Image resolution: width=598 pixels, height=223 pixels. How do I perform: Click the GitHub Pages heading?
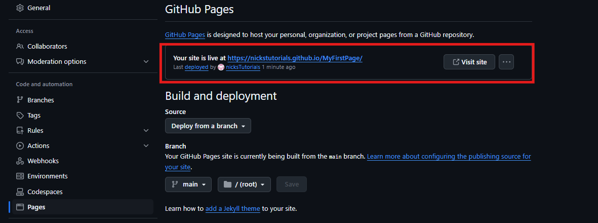[x=199, y=9]
